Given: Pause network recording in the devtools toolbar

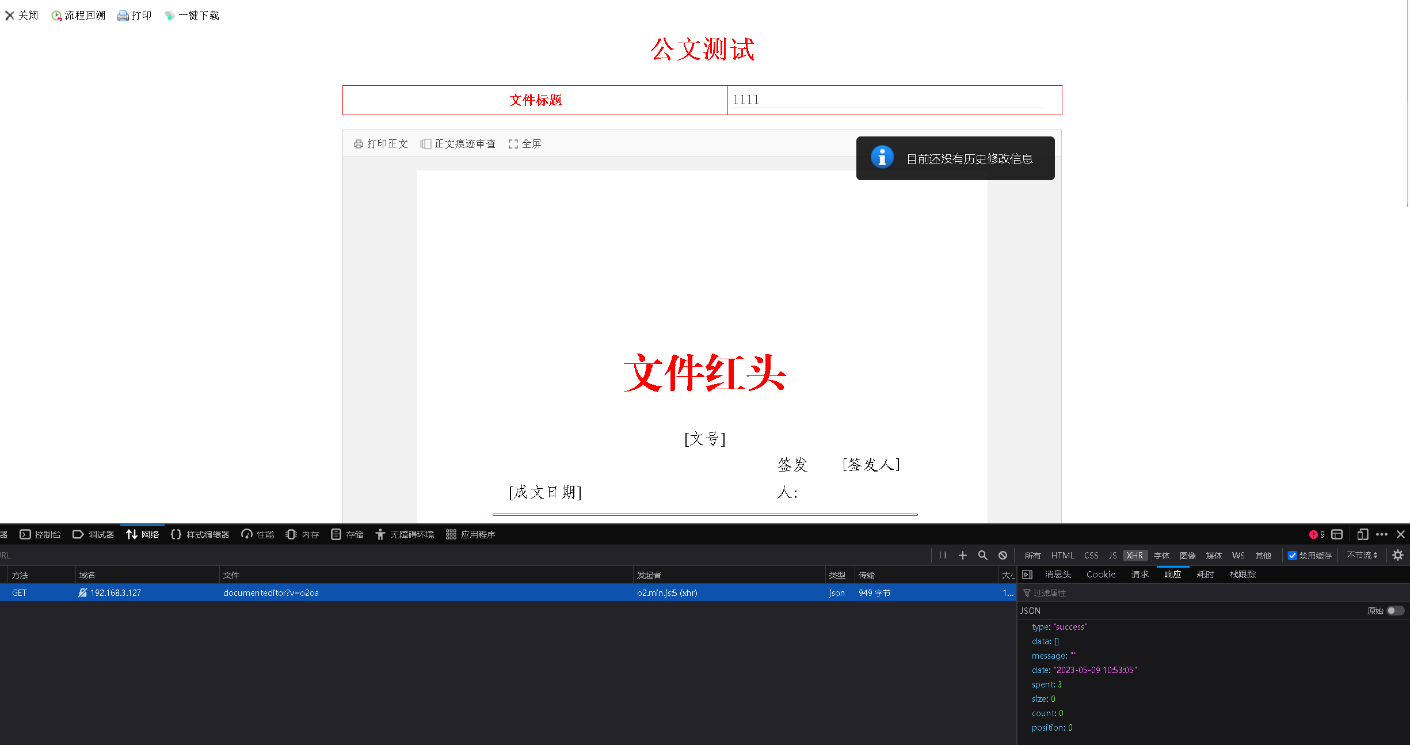Looking at the screenshot, I should pyautogui.click(x=943, y=555).
